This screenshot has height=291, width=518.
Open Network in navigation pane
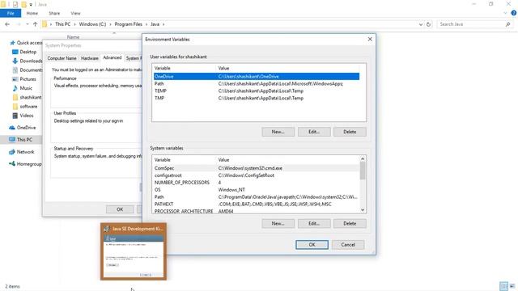pyautogui.click(x=22, y=152)
